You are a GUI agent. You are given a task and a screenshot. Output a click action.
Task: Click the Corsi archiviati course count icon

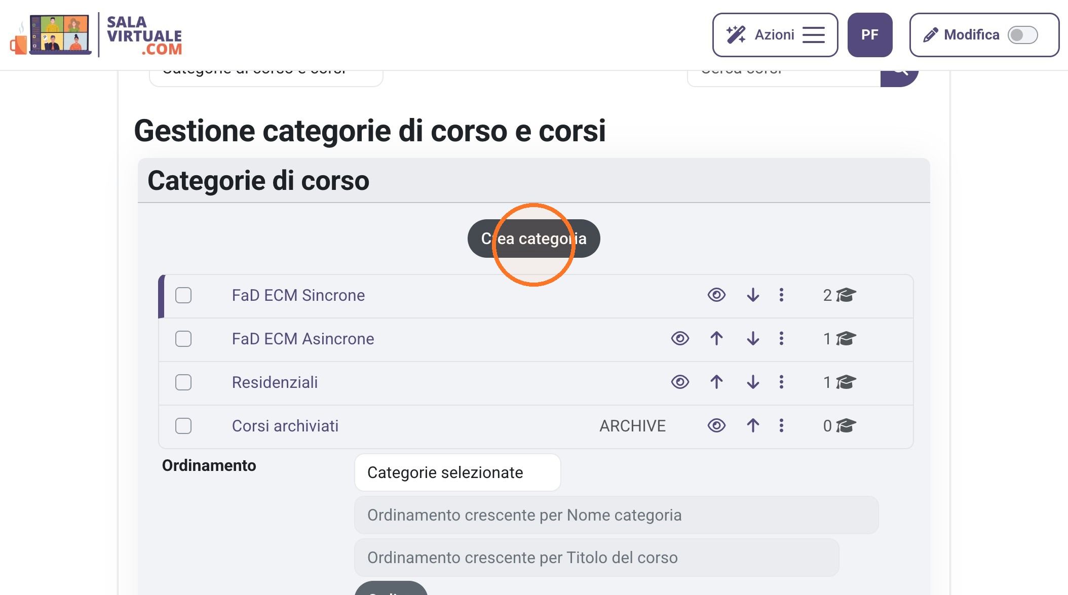pos(846,425)
